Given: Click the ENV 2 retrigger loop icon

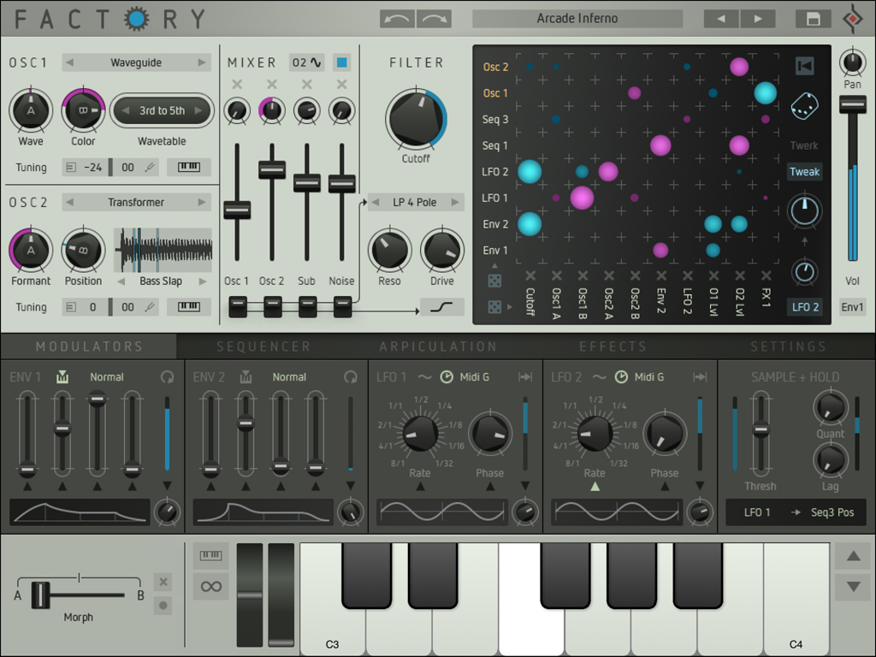Looking at the screenshot, I should coord(350,377).
